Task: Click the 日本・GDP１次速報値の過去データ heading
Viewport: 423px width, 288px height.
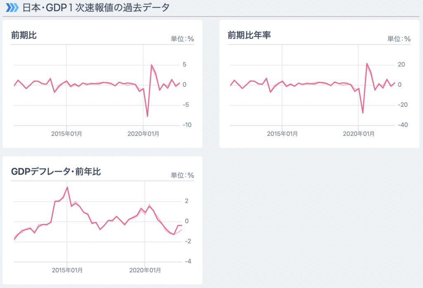Action: [95, 8]
